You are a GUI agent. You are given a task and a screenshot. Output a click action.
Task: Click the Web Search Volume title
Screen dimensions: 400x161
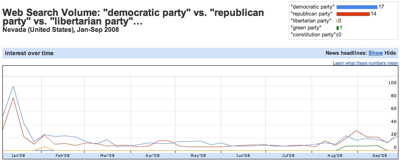point(133,17)
